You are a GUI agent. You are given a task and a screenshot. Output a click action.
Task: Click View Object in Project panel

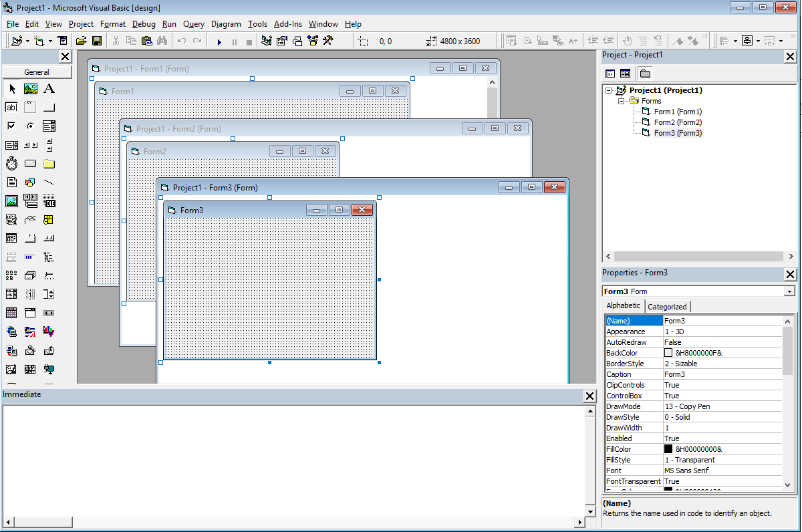click(x=626, y=74)
